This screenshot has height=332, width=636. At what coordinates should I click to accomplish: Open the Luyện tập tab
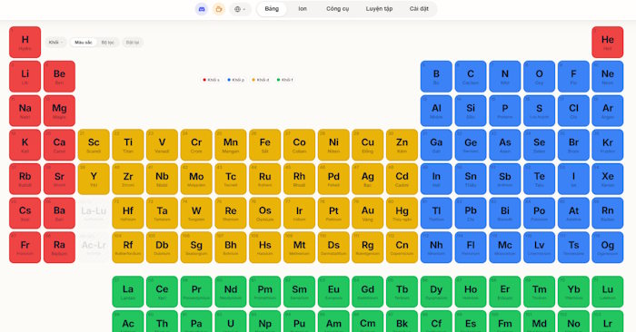(x=379, y=9)
